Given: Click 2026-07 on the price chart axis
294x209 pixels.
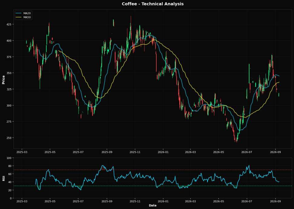Looking at the screenshot, I should pos(247,152).
